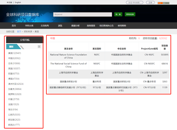Select 加拿大(38864) in the country list
177x130 pixels.
click(x=15, y=89)
